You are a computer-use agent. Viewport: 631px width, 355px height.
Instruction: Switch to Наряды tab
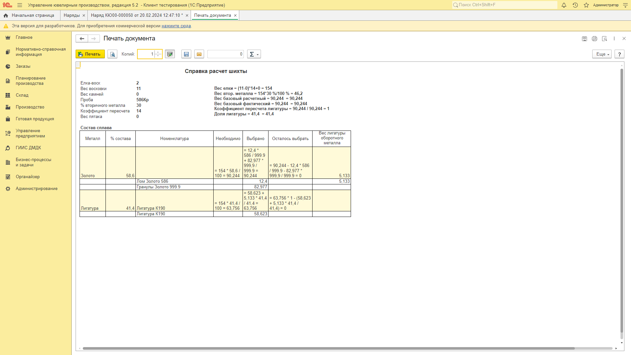pos(72,15)
